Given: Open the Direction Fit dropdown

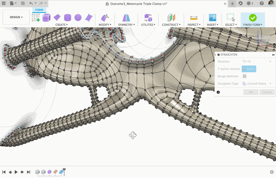Looking at the screenshot, I should coord(258,62).
